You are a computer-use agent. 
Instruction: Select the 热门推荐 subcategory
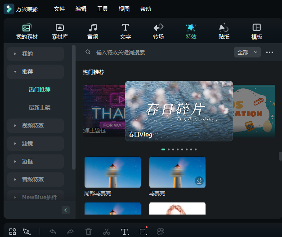pos(40,89)
